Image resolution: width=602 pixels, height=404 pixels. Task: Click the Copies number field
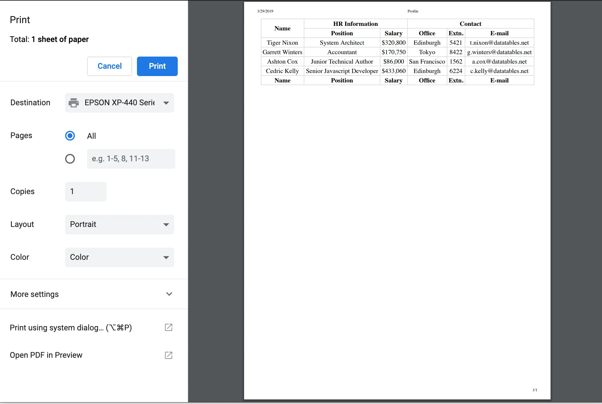coord(86,192)
